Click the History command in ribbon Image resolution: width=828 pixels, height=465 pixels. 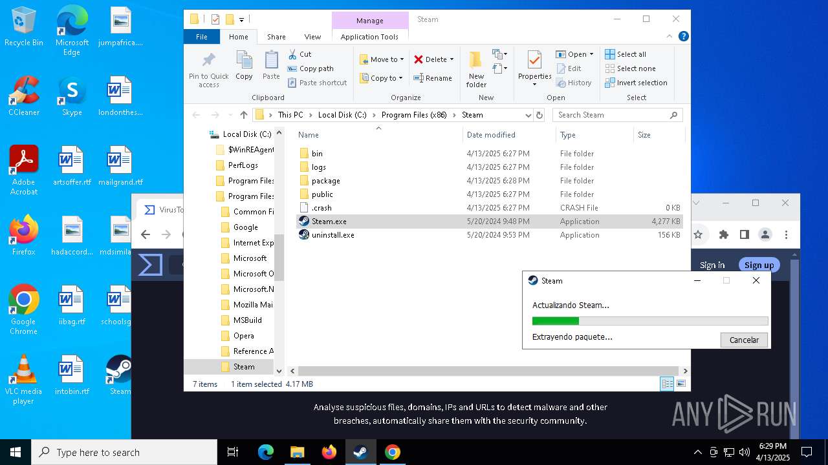(574, 83)
